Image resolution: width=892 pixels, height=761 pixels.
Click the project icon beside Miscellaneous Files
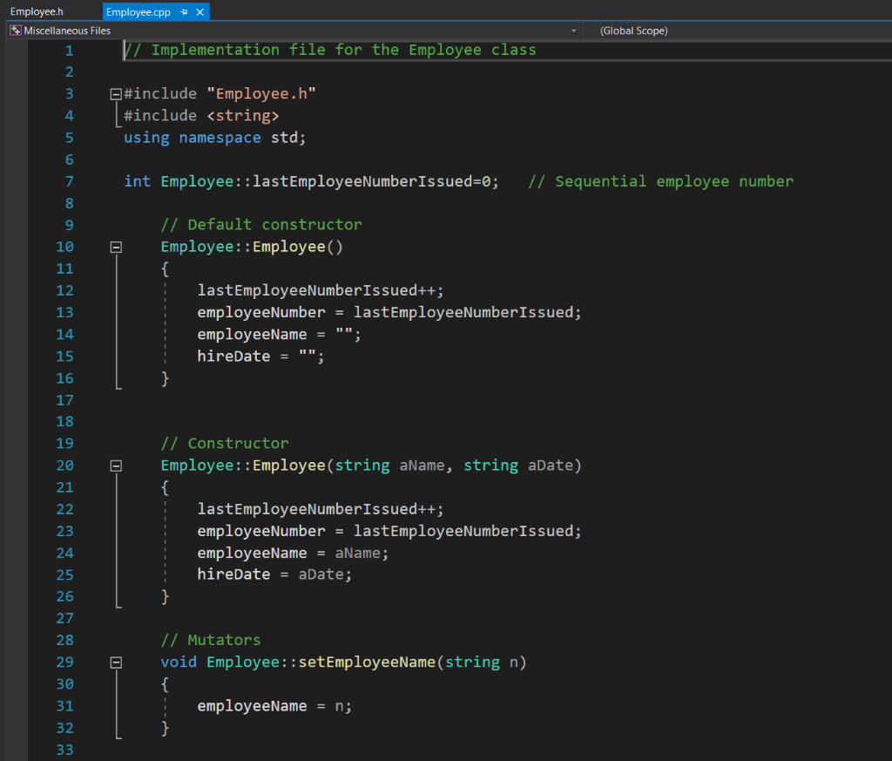point(14,30)
